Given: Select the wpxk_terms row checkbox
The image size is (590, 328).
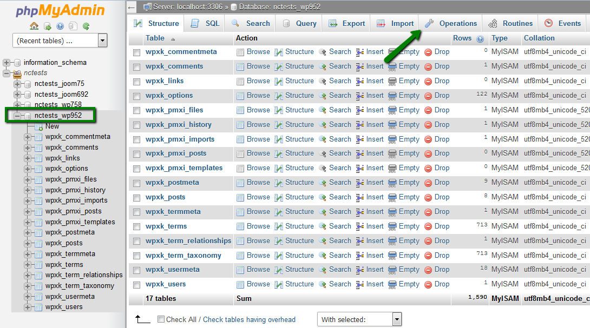Looking at the screenshot, I should pos(136,227).
